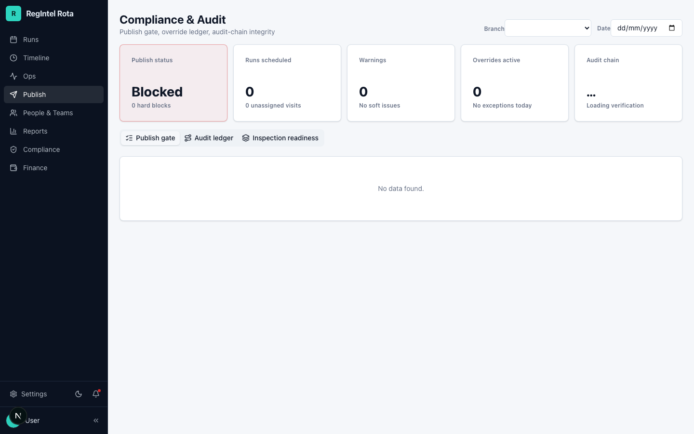This screenshot has height=434, width=694.
Task: Open People & Teams page
Action: [x=53, y=113]
